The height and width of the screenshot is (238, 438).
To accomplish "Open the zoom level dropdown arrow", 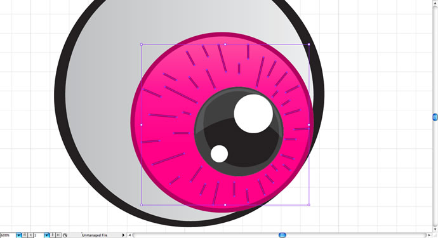I will (18, 235).
